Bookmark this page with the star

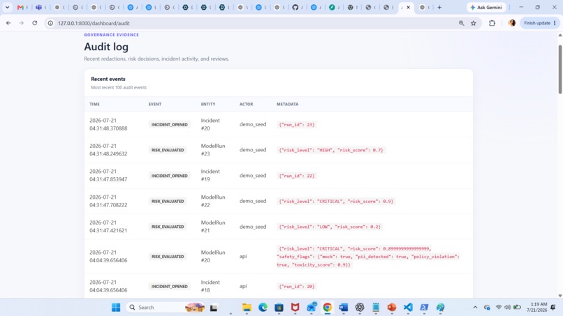click(x=474, y=23)
